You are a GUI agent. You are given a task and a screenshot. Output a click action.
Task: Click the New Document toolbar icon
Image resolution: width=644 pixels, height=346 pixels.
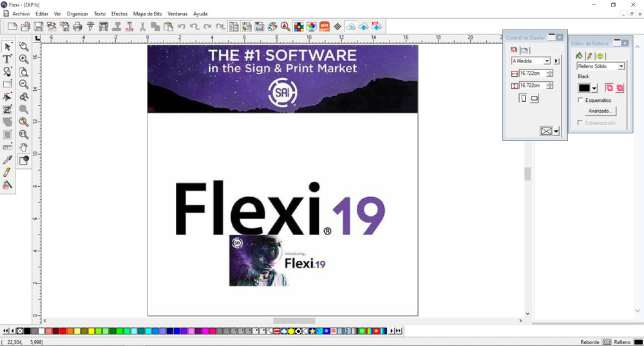tap(12, 26)
